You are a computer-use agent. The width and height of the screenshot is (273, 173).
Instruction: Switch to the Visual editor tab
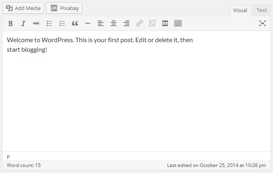coord(240,10)
